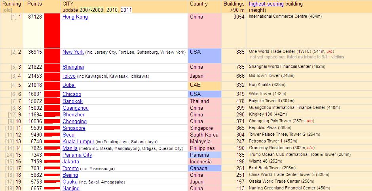Viewport: 372px width, 191px height.
Task: Open the Panama City link
Action: 77,155
